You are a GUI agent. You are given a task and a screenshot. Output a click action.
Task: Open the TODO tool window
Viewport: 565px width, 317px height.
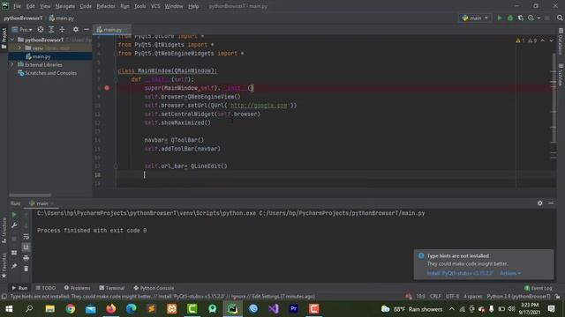click(46, 288)
